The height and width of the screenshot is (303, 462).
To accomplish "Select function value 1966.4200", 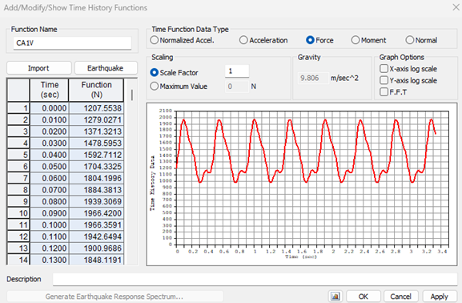I will click(x=96, y=213).
